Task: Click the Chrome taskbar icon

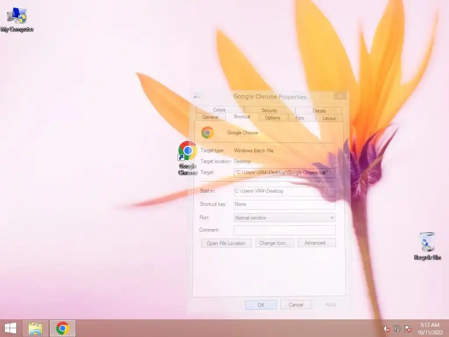Action: 63,328
